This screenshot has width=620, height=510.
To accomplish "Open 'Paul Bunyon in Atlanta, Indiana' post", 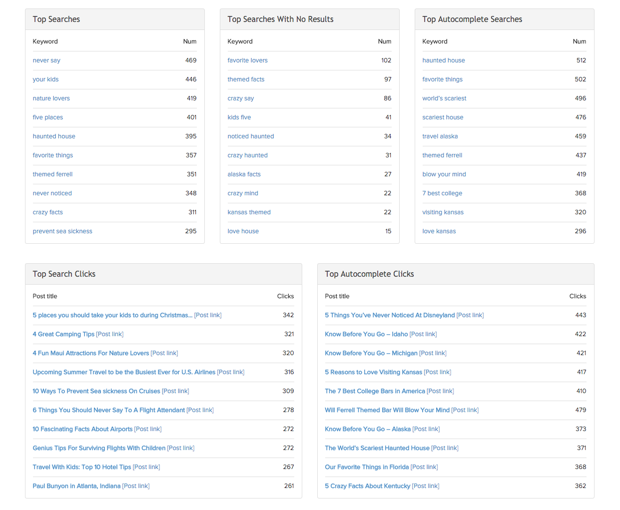I will (76, 486).
